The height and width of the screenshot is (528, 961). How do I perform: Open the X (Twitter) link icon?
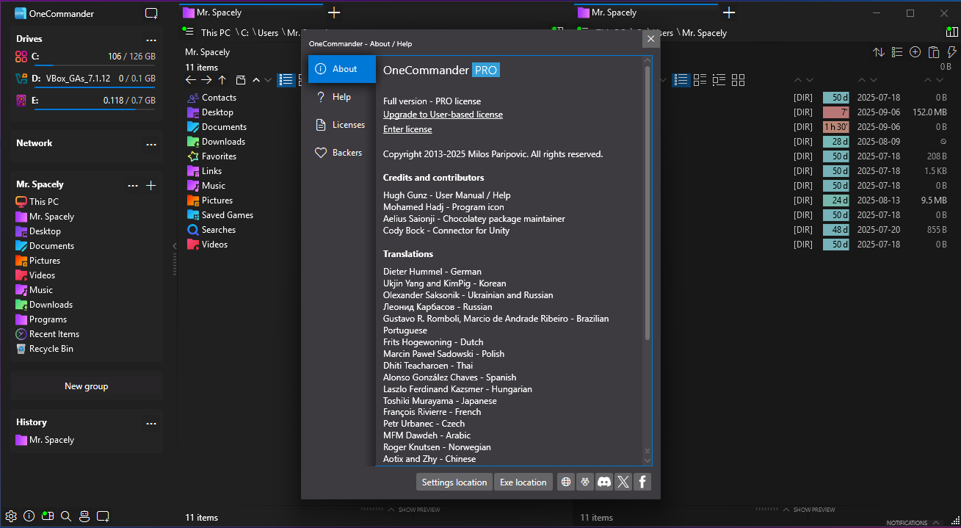click(x=623, y=482)
